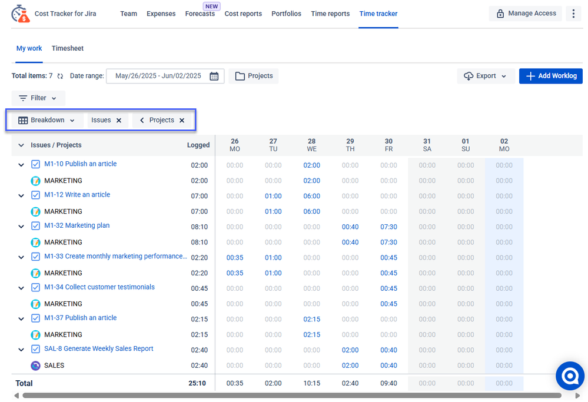
Task: Toggle the checkbox icon for M1-32 Marketing plan
Action: click(x=35, y=226)
